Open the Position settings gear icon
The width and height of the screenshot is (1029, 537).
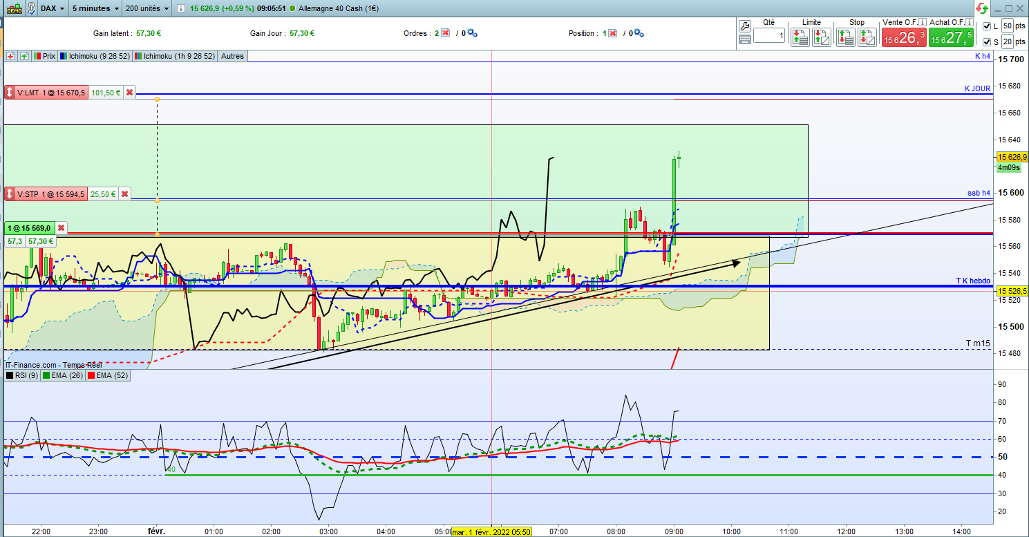point(639,33)
